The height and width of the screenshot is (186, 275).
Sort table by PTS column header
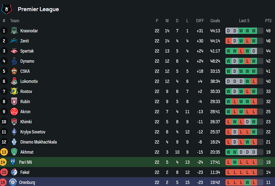(x=268, y=21)
